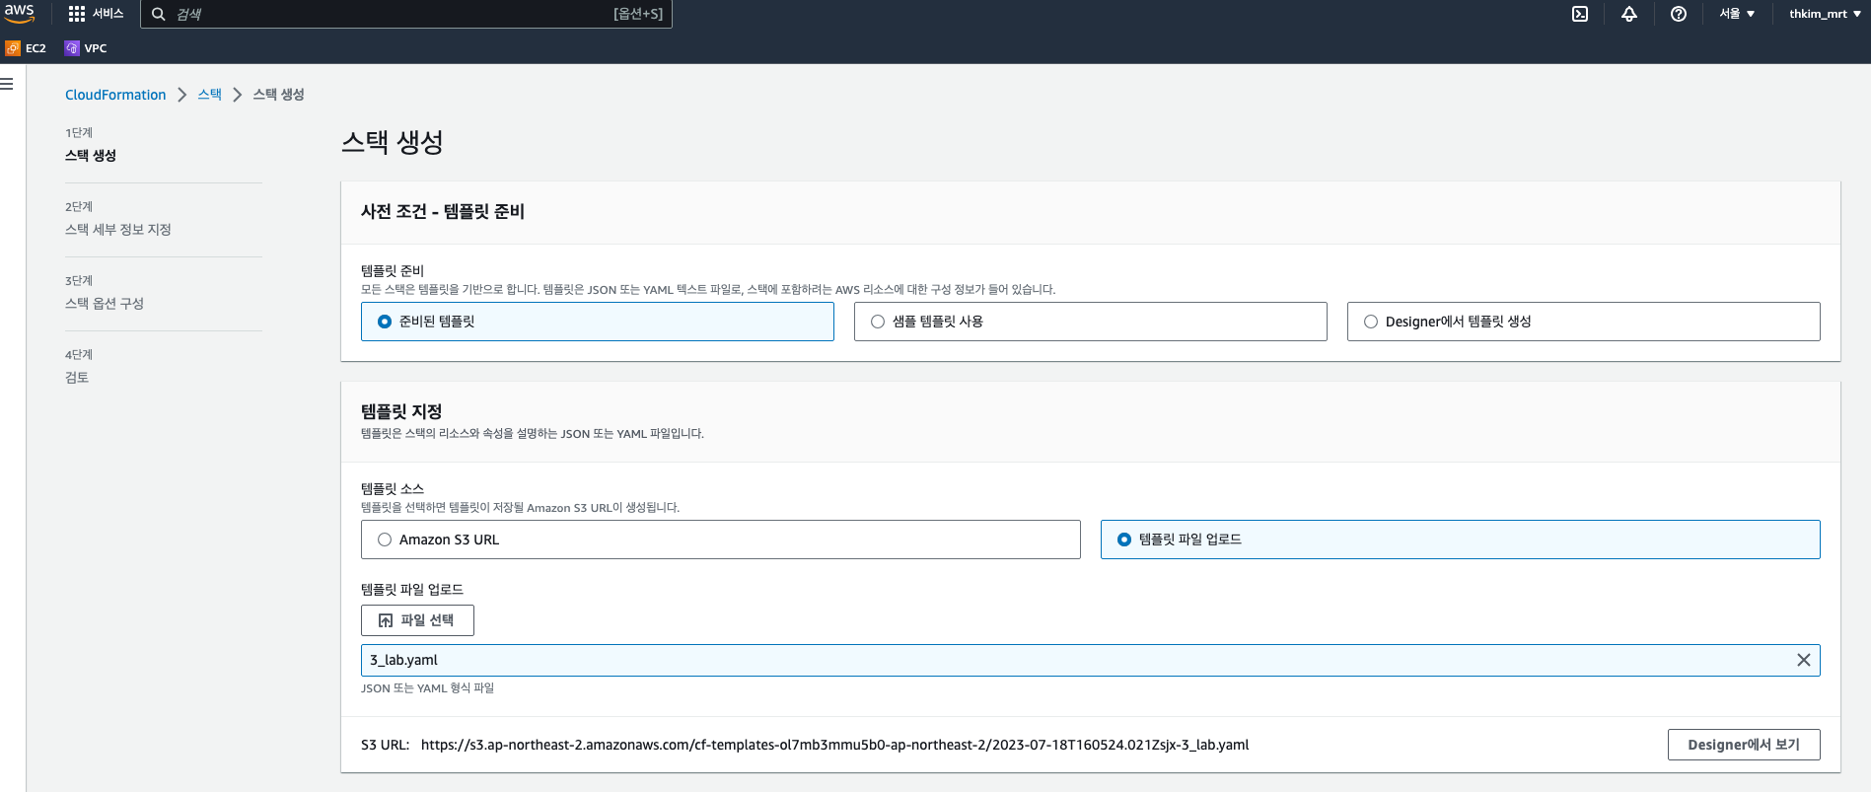Viewport: 1871px width, 792px height.
Task: Toggle the side navigation hamburger menu
Action: click(7, 84)
